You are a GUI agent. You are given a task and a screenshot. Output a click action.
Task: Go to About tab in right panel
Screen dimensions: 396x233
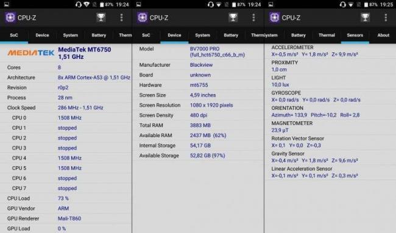tap(383, 35)
